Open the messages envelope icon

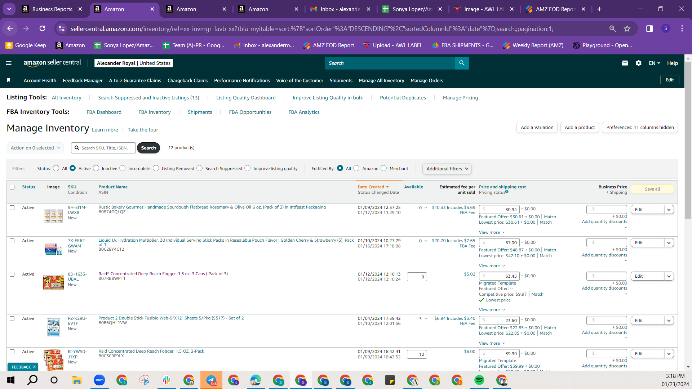point(625,63)
